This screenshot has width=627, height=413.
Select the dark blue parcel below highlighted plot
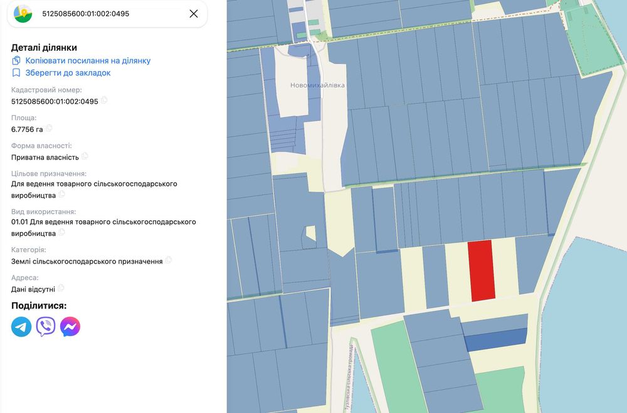(496, 340)
